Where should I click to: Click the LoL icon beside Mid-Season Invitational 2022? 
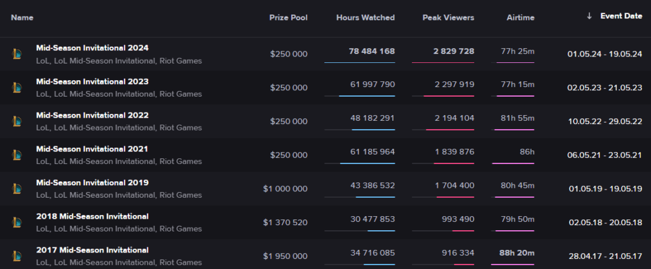[17, 121]
